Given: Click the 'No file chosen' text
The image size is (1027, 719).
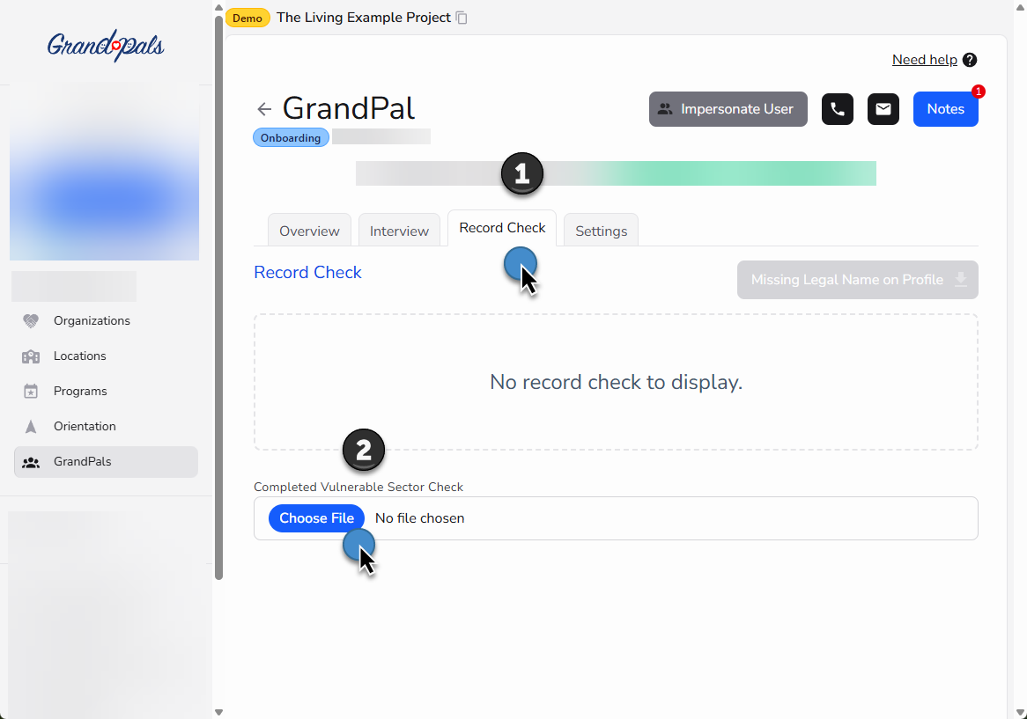Looking at the screenshot, I should (x=420, y=518).
